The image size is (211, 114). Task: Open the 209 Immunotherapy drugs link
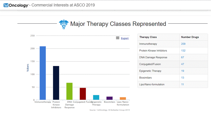click(x=183, y=44)
